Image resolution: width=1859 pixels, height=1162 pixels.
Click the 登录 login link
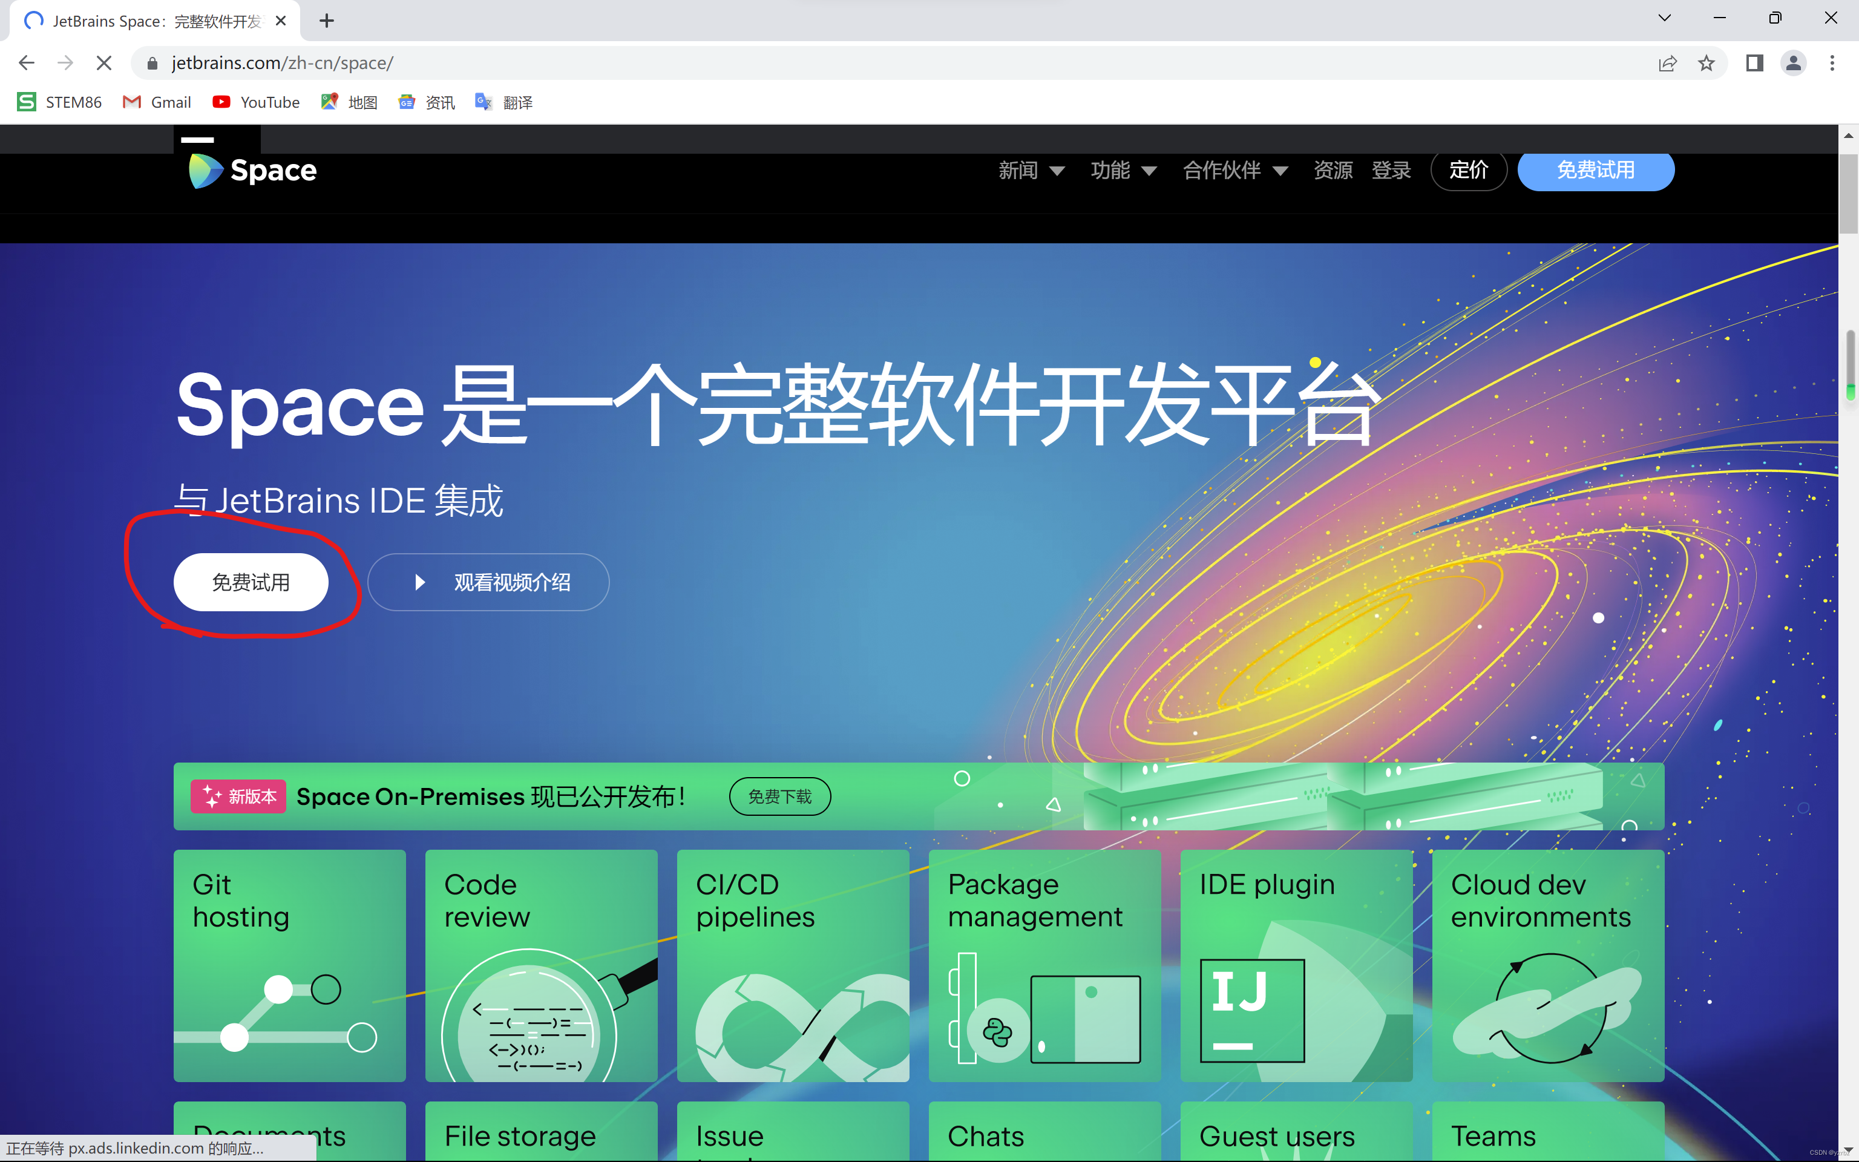pos(1391,170)
